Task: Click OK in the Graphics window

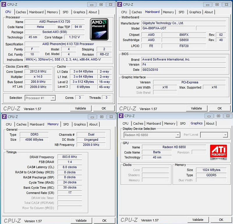Action: coord(221,220)
